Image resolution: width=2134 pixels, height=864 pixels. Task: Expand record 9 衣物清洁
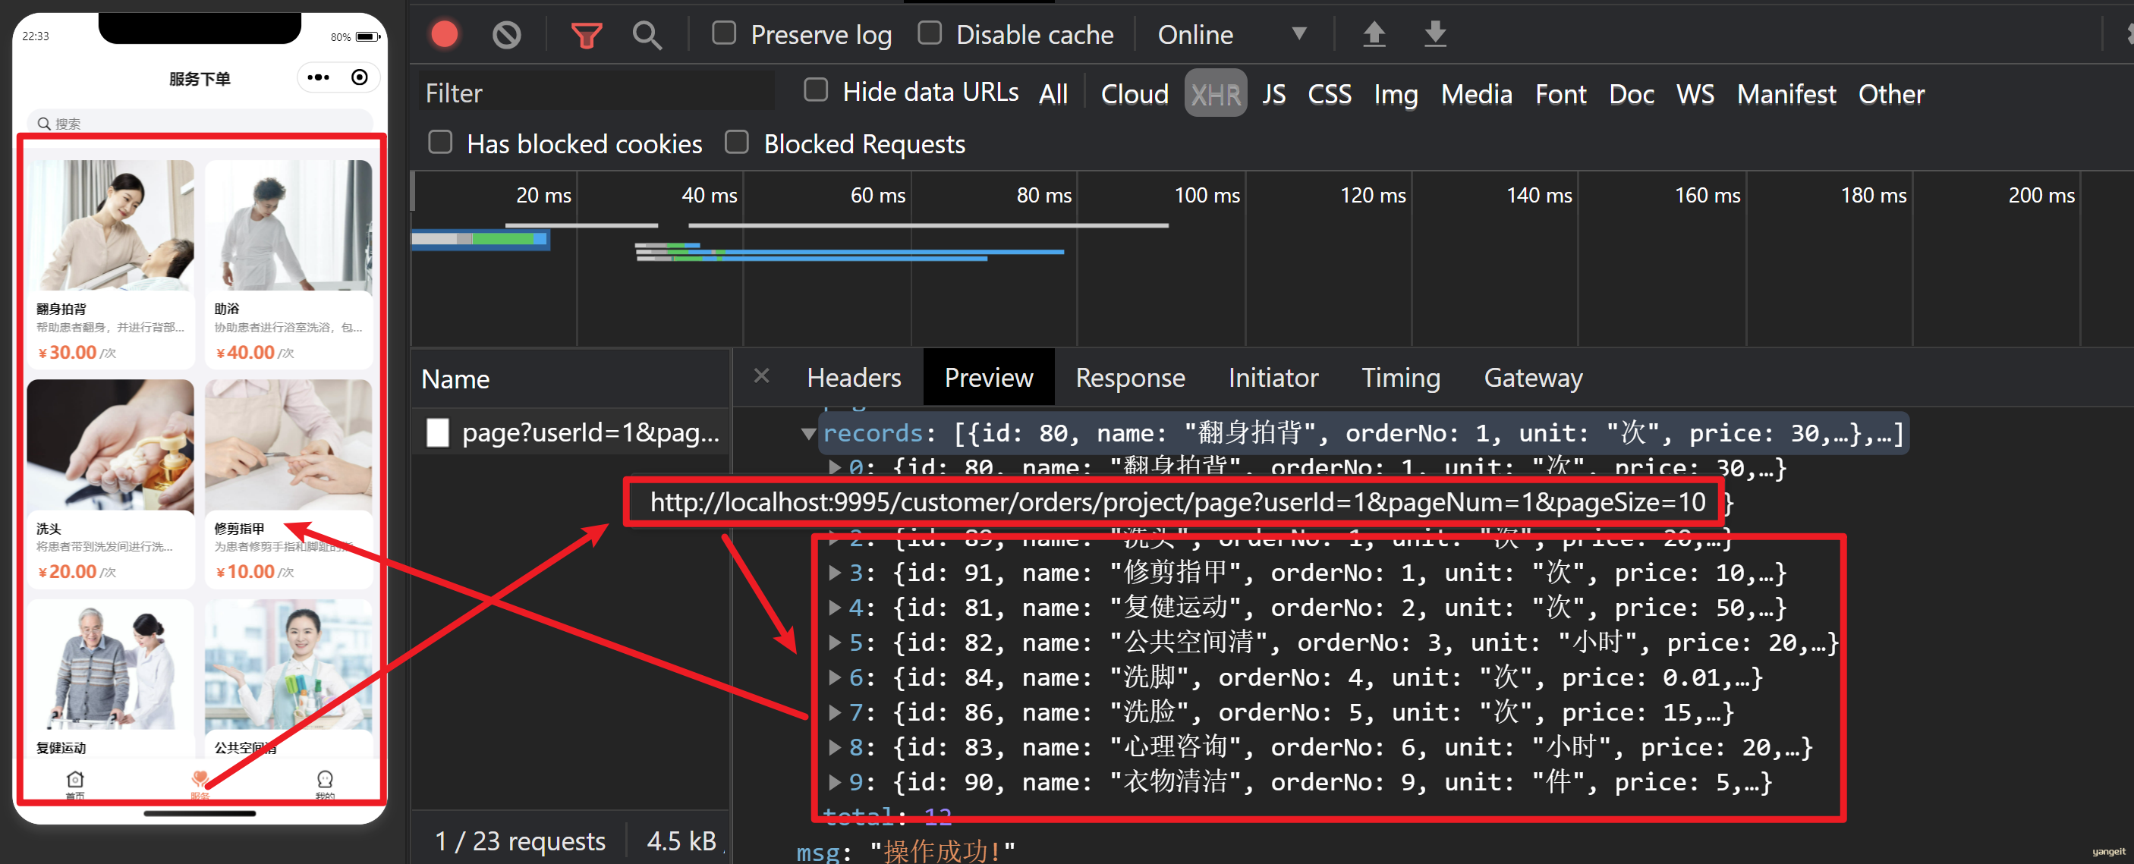[835, 781]
